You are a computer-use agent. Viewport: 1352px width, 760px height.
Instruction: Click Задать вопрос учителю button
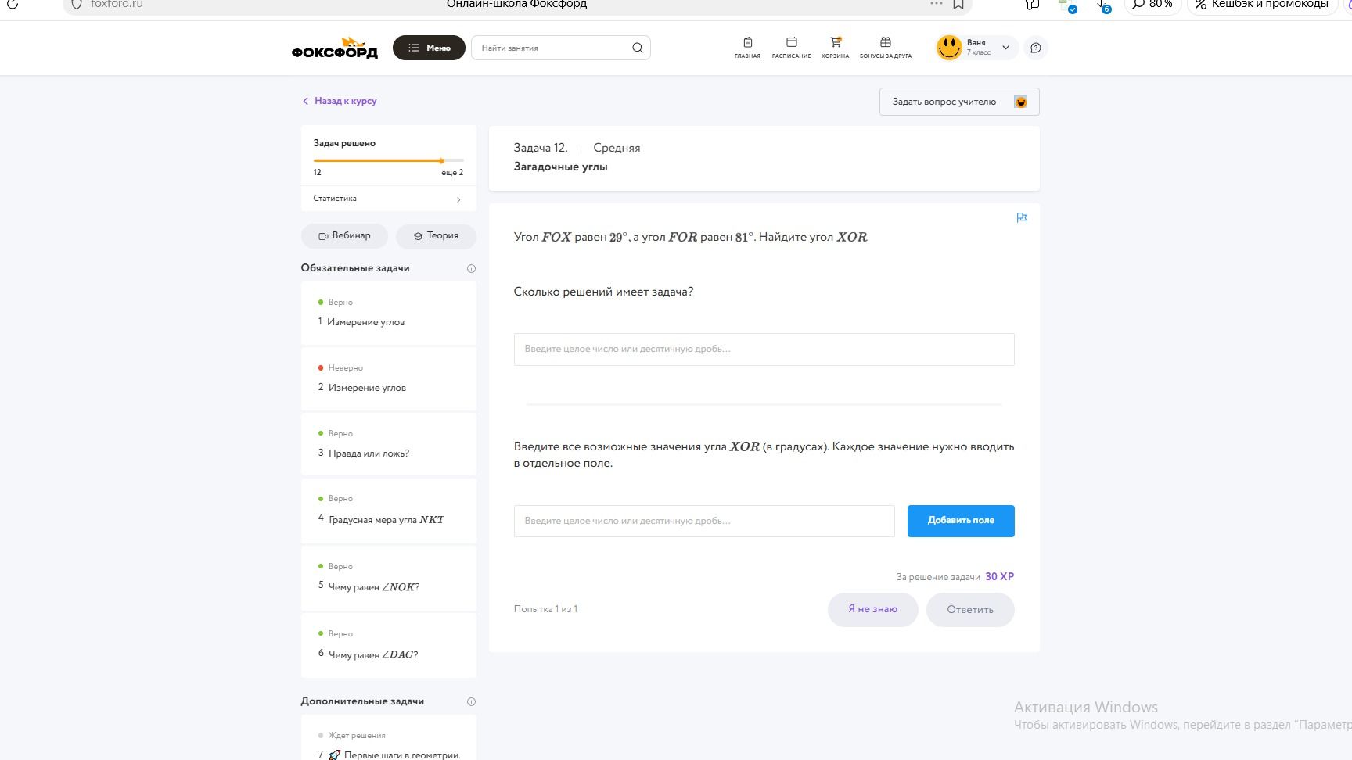tap(959, 102)
